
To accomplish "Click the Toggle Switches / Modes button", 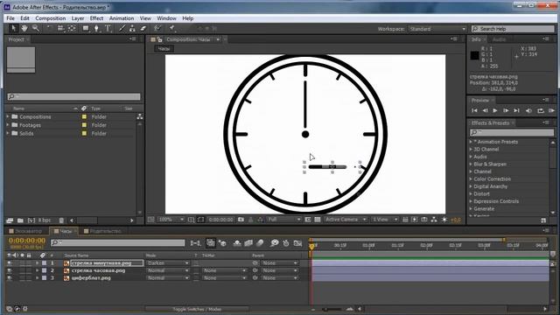I will [x=197, y=309].
